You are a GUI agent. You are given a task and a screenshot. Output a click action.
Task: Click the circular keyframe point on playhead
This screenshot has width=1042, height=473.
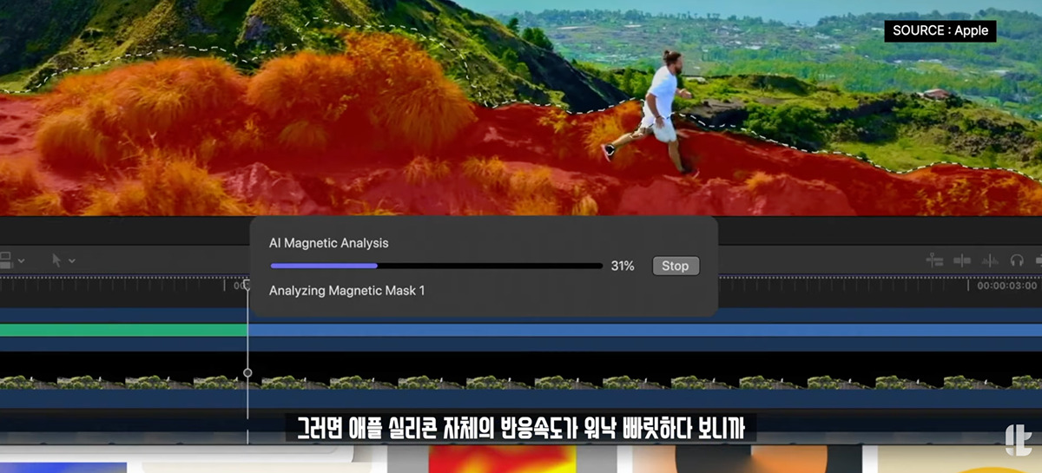coord(247,372)
